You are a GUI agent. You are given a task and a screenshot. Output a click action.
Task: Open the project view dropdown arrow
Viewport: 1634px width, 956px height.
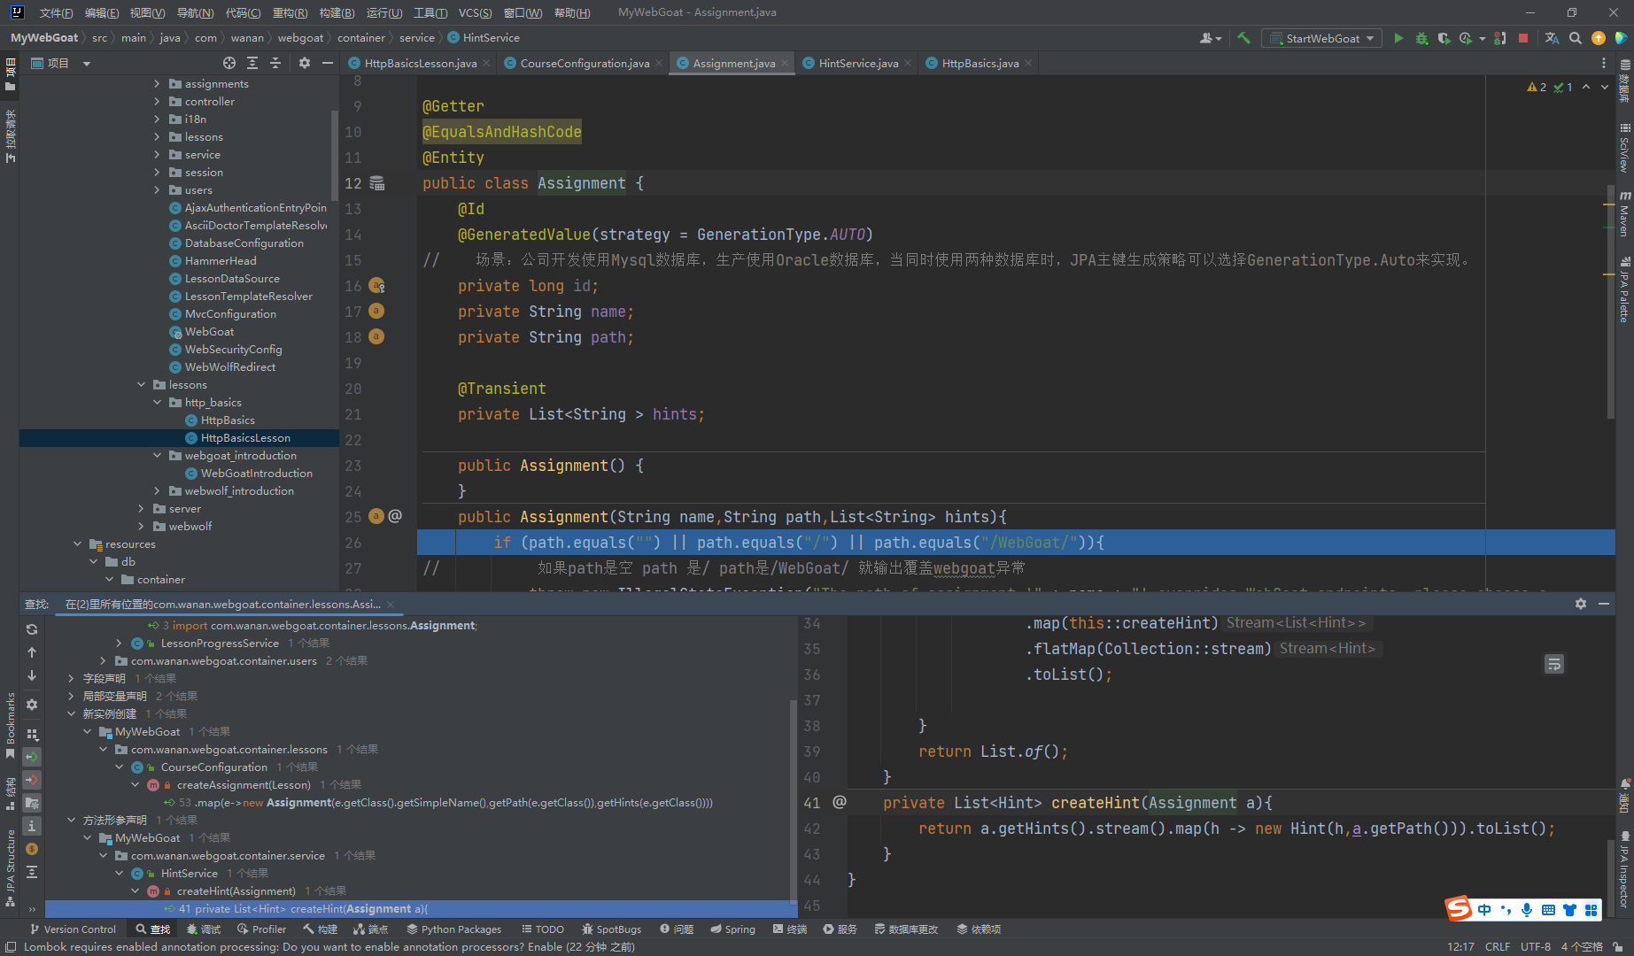(87, 64)
